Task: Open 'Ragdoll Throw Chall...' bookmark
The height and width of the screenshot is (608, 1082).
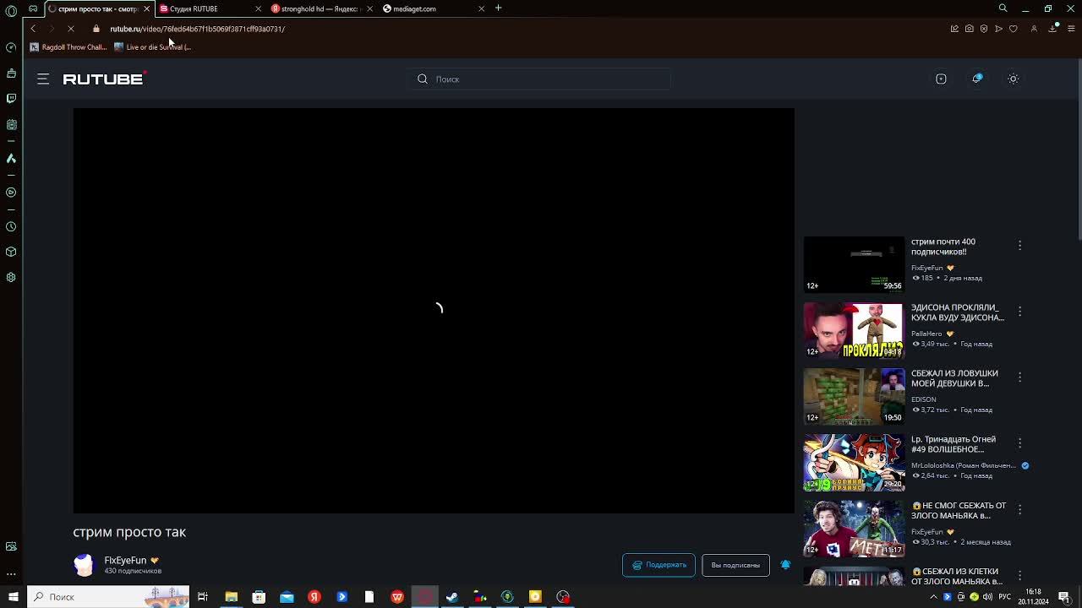Action: click(x=68, y=47)
